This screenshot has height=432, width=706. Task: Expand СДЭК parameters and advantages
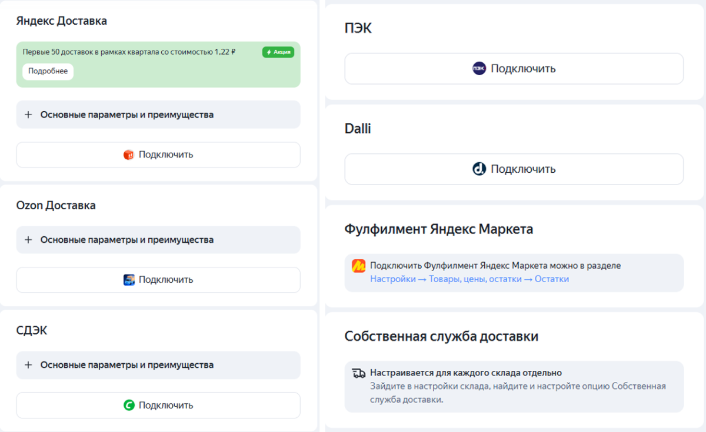158,365
